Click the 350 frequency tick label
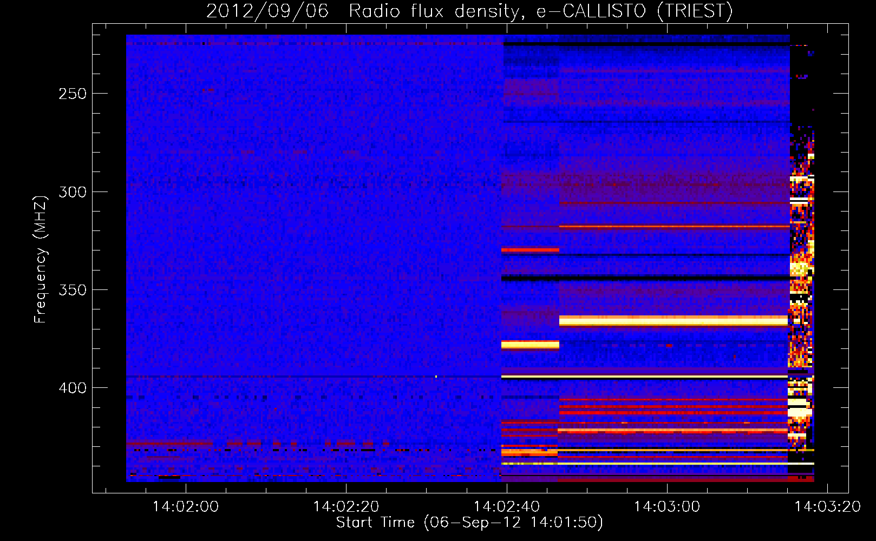Viewport: 876px width, 541px height. pyautogui.click(x=73, y=290)
